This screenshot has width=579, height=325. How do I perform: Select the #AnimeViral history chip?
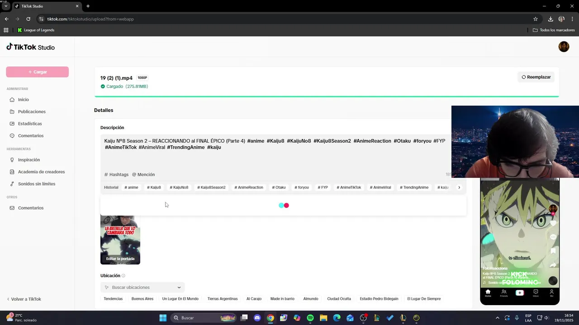(x=380, y=187)
